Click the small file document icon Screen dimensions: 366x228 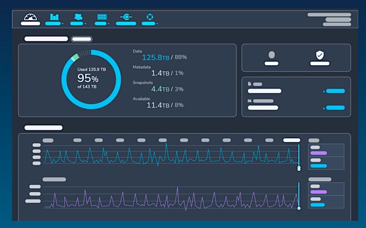[249, 84]
